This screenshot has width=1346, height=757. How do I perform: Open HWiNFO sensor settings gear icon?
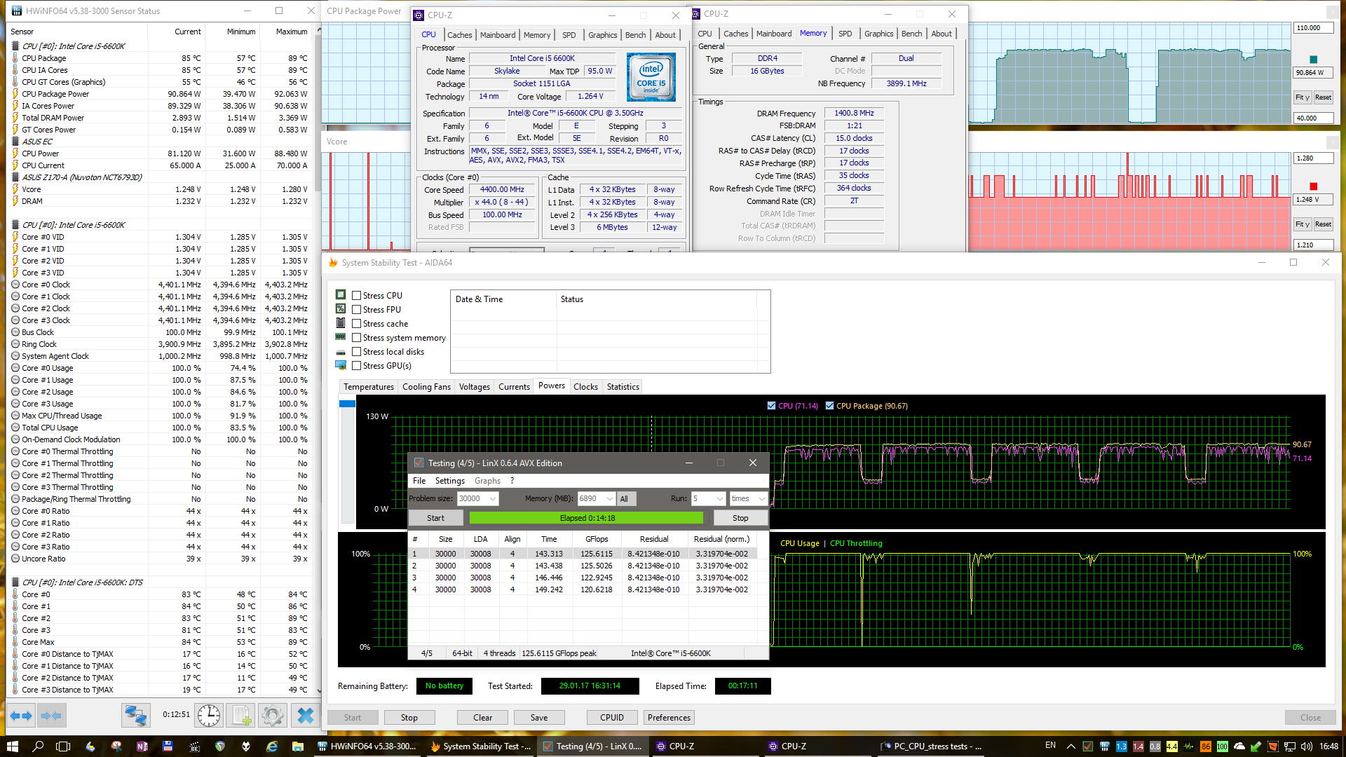click(x=272, y=716)
